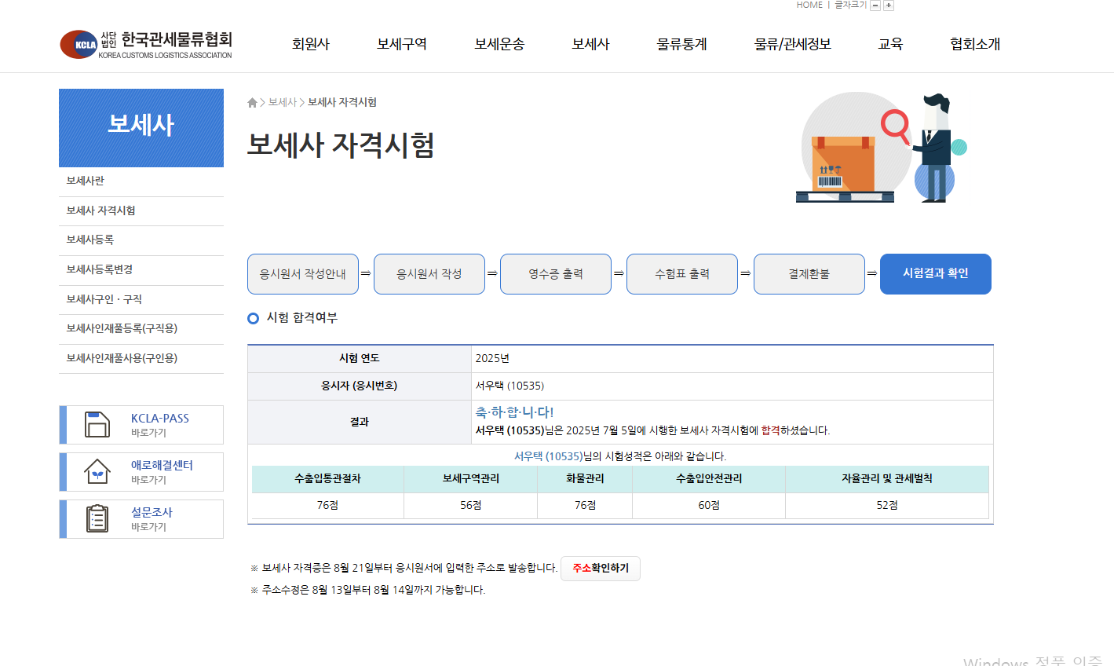Open the 교육 top menu

tap(890, 45)
